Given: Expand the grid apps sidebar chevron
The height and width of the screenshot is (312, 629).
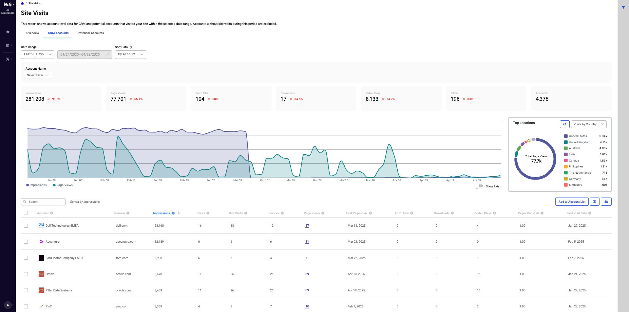Looking at the screenshot, I should pyautogui.click(x=12, y=45).
